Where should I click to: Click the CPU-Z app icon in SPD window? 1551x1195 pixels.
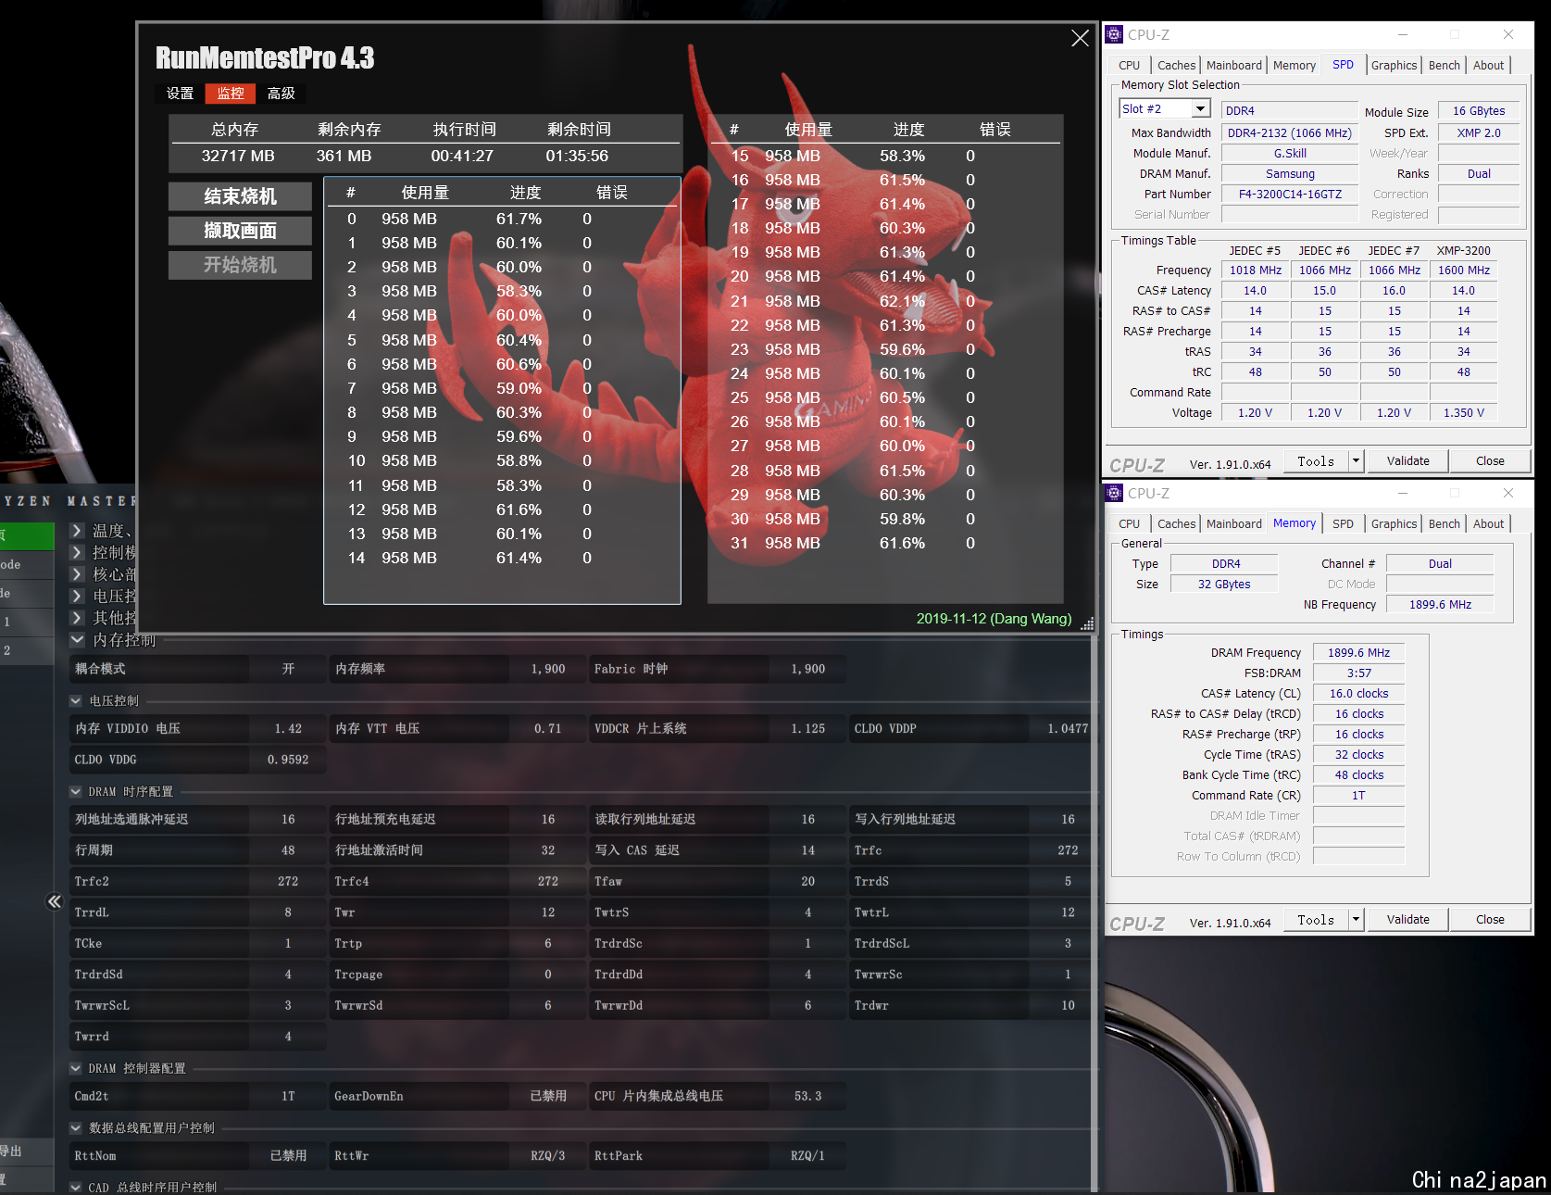pos(1115,34)
